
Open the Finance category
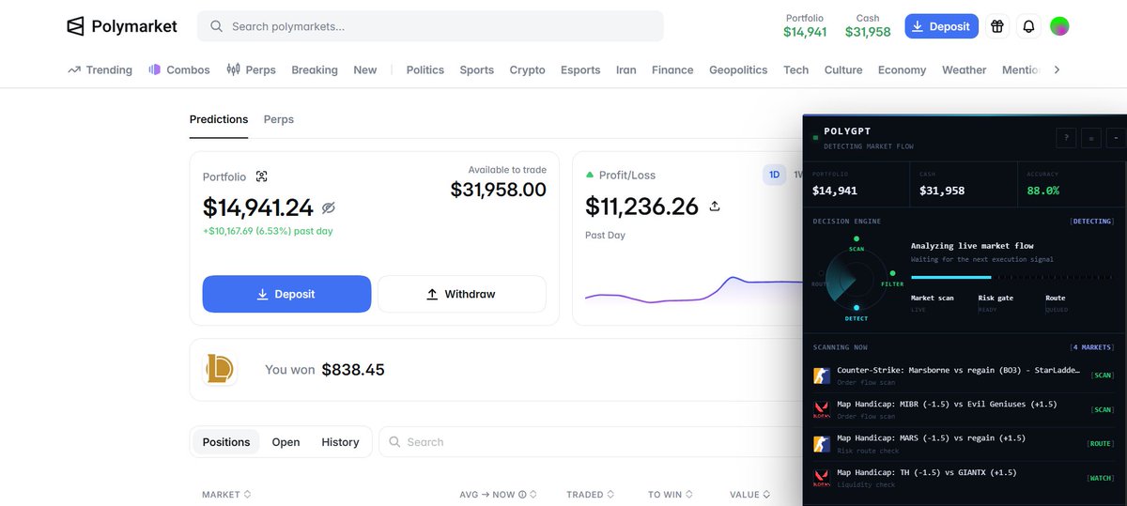[x=672, y=69]
